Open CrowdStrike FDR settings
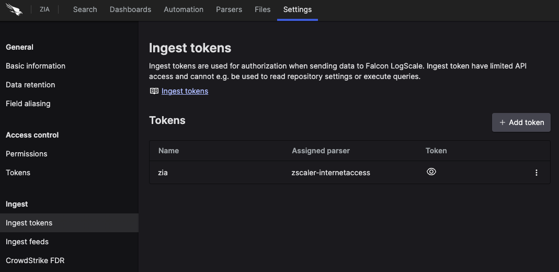The width and height of the screenshot is (559, 272). click(x=35, y=260)
